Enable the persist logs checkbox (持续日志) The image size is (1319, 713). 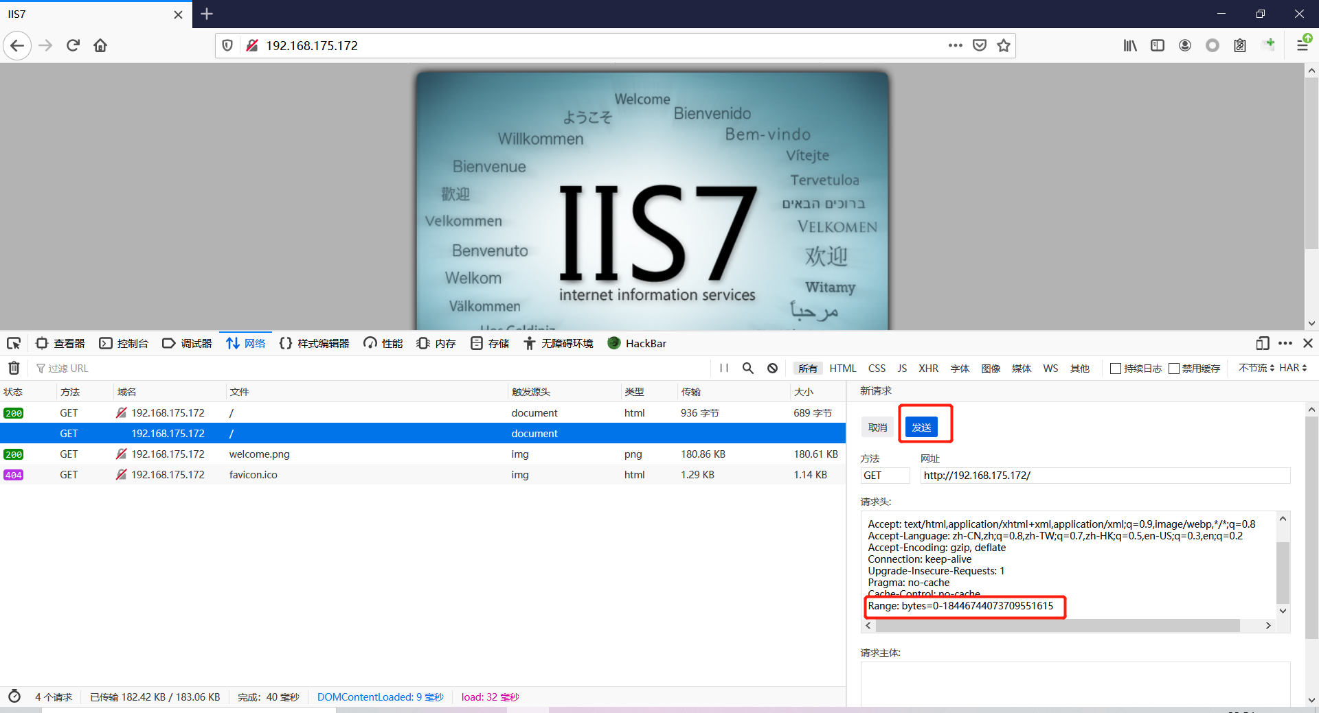tap(1116, 369)
